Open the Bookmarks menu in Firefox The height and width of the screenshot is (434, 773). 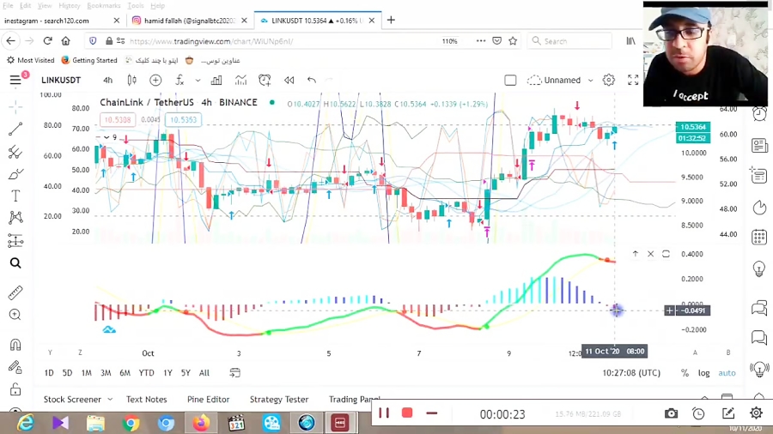(104, 5)
